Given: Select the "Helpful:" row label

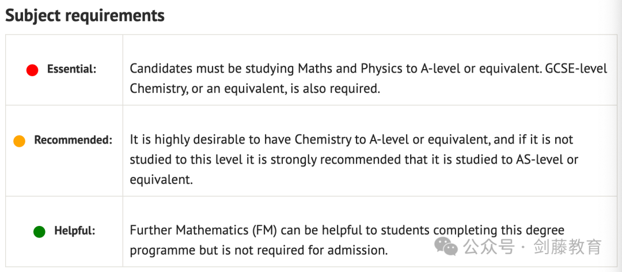Looking at the screenshot, I should [75, 231].
